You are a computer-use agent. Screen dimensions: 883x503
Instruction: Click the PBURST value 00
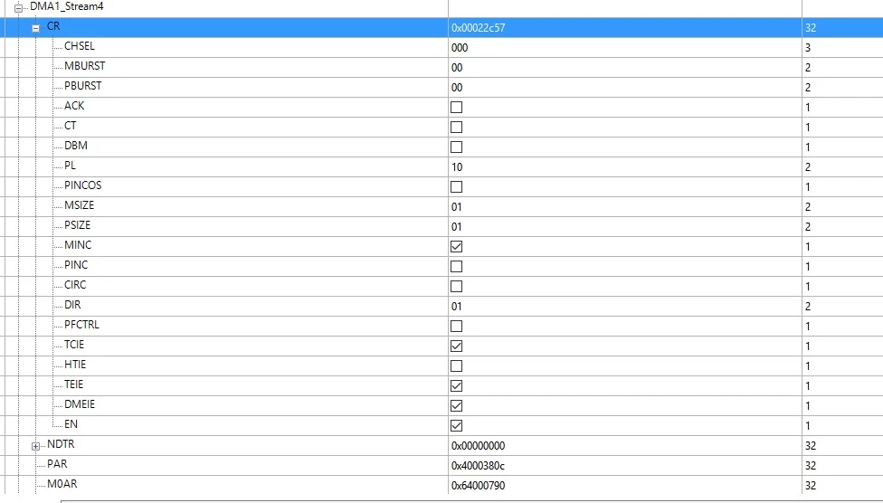[x=457, y=88]
